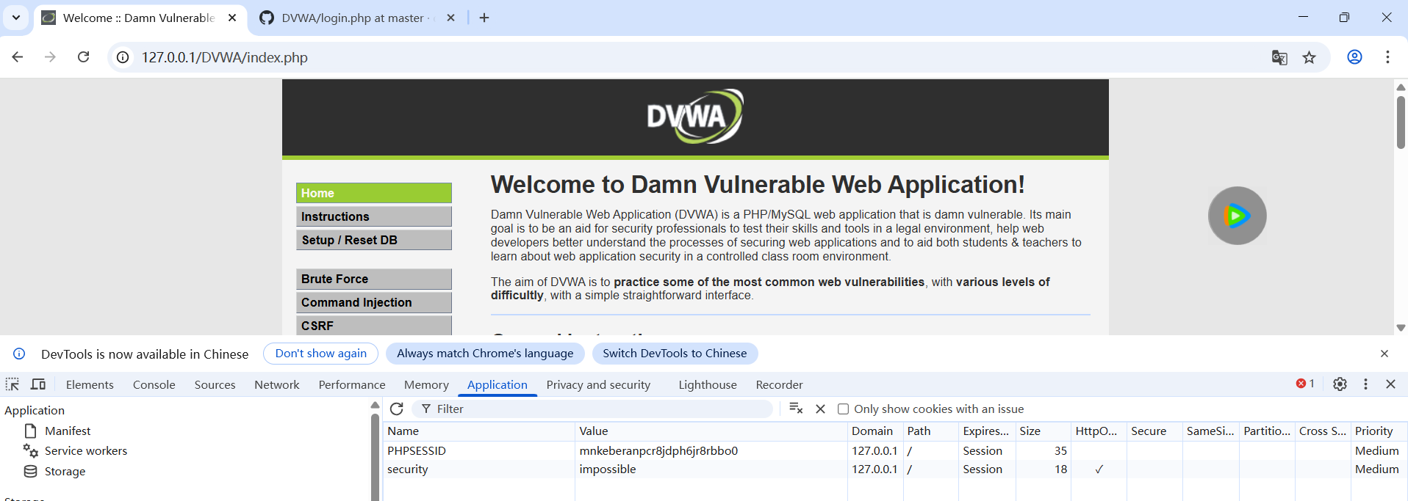This screenshot has height=501, width=1408.
Task: Sort cookies by Name column header
Action: (x=479, y=431)
